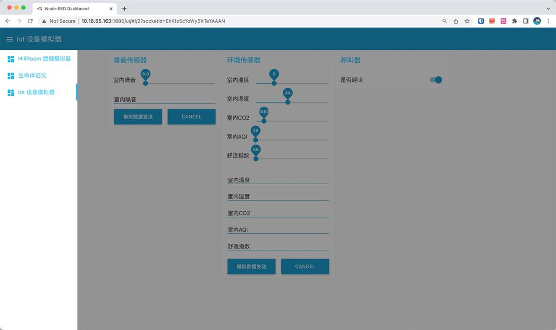556x330 pixels.
Task: Click the 室内湿度 slider handle
Action: click(288, 102)
